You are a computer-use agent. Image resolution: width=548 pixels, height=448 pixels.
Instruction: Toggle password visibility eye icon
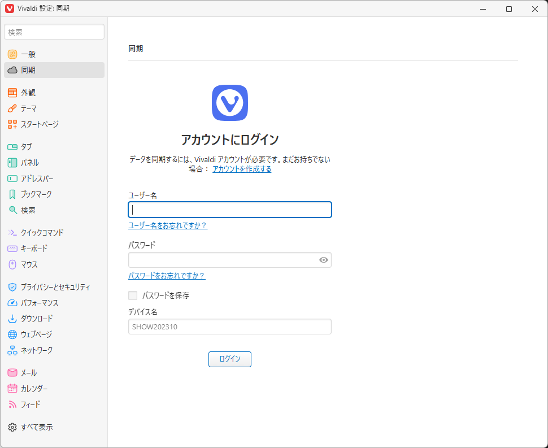pos(324,260)
